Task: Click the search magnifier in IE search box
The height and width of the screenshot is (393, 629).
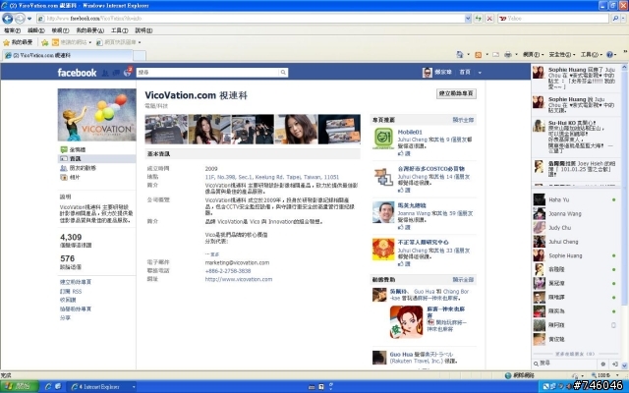Action: click(x=615, y=19)
